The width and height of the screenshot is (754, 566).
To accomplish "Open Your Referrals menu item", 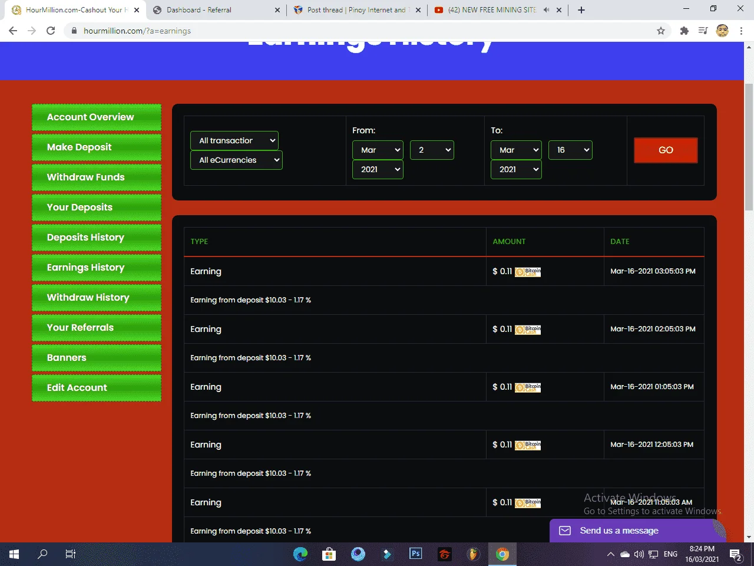I will [x=97, y=328].
